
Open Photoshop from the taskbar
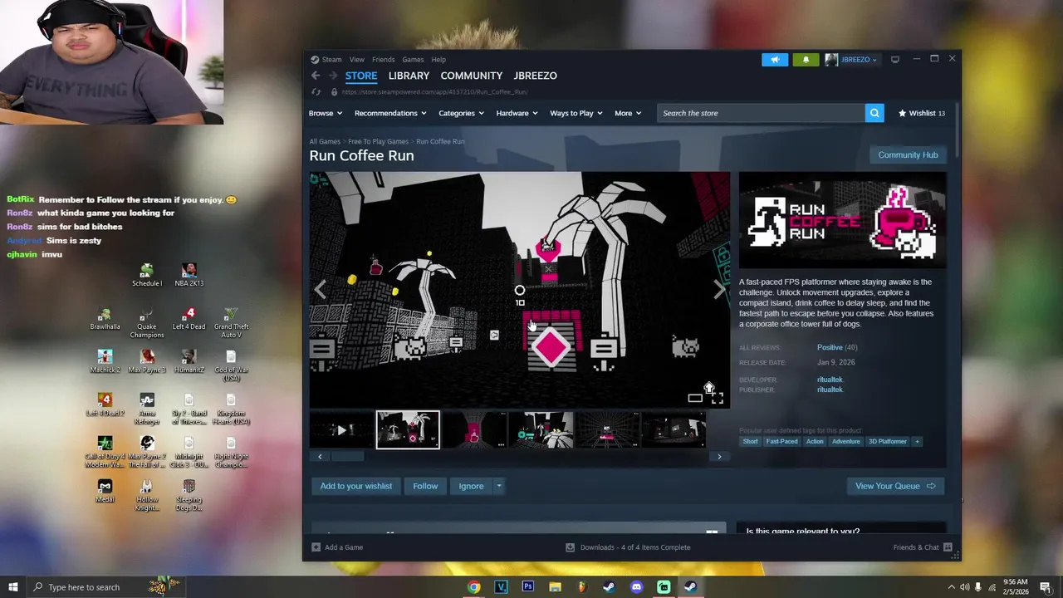[528, 587]
